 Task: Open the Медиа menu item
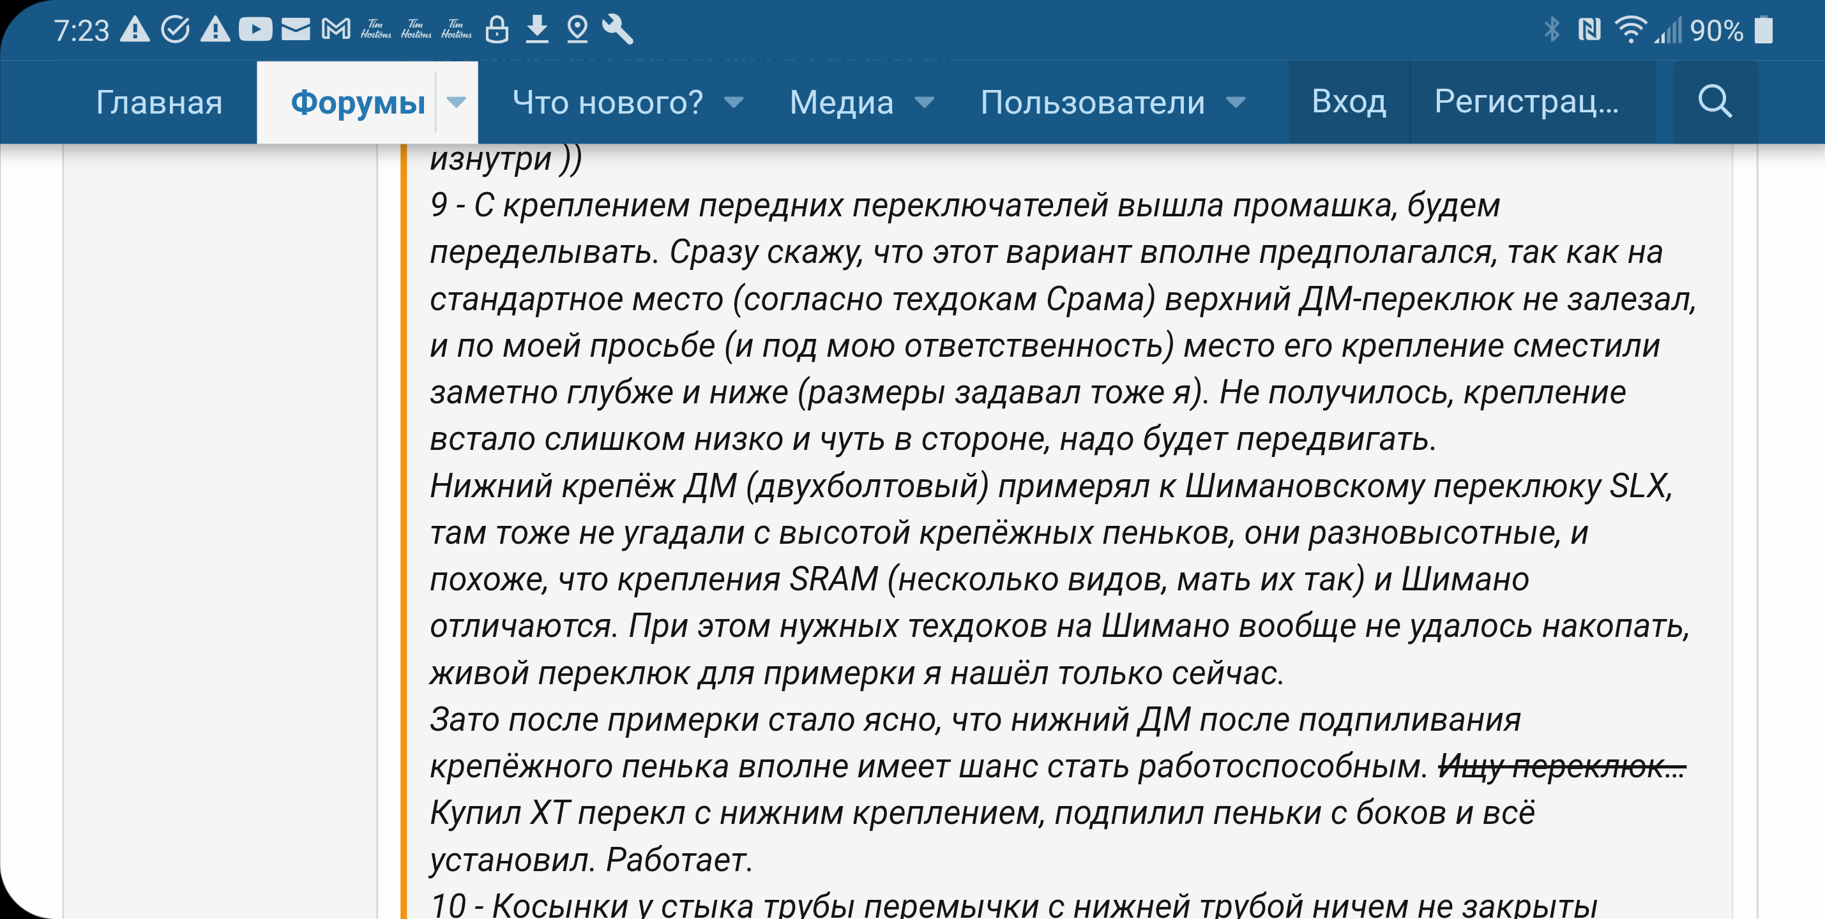(x=842, y=103)
